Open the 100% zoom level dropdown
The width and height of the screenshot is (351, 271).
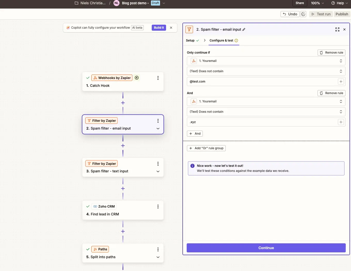tap(317, 3)
